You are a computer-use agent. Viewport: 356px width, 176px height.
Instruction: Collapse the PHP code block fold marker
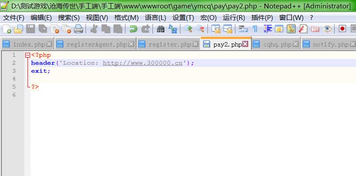[x=27, y=55]
